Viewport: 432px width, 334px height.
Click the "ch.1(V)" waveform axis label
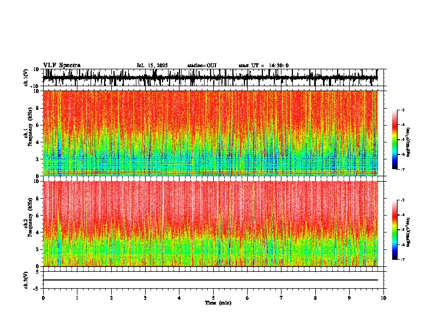[26, 77]
